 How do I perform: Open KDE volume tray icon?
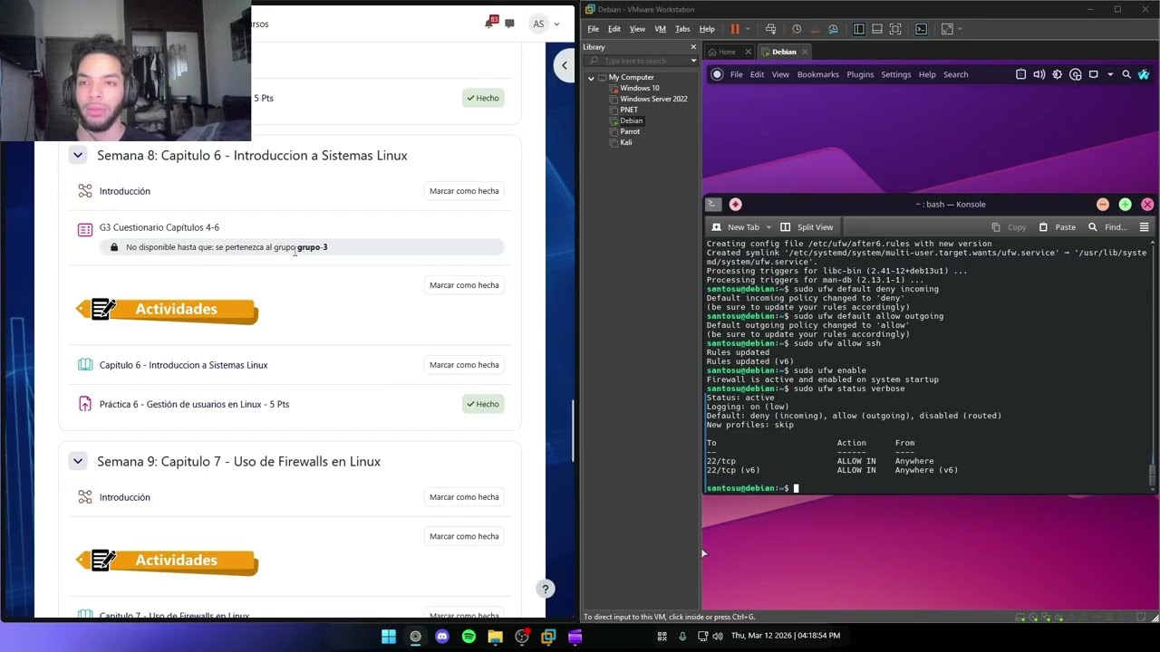pyautogui.click(x=1039, y=74)
